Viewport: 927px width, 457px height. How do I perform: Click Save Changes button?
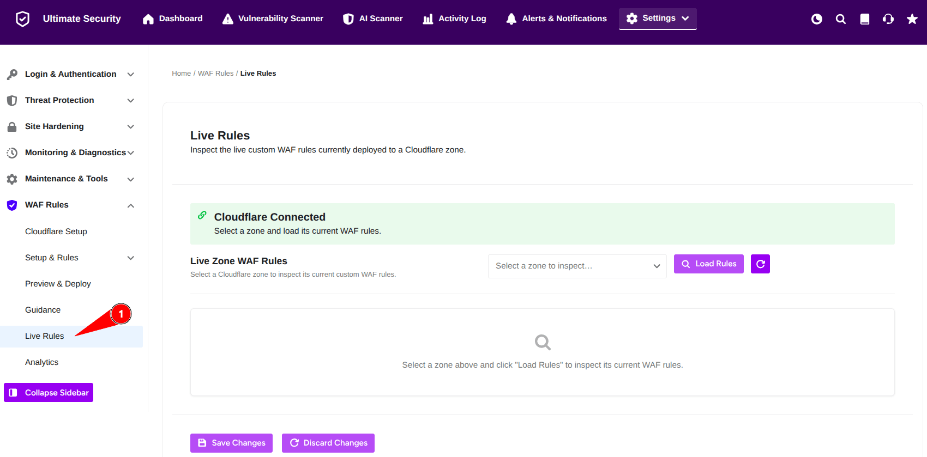pyautogui.click(x=231, y=443)
